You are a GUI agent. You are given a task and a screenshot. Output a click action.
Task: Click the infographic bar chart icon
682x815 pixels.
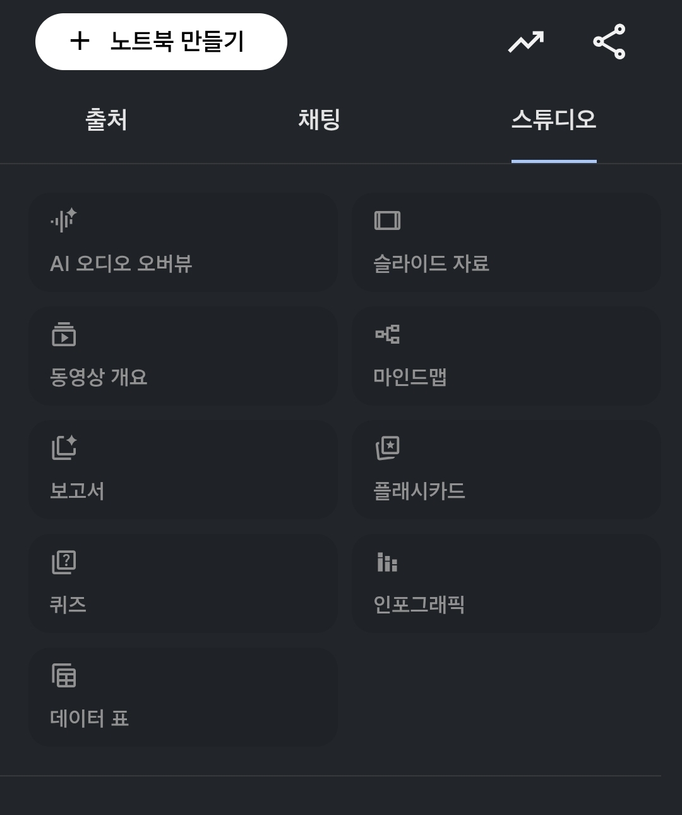[x=387, y=562]
